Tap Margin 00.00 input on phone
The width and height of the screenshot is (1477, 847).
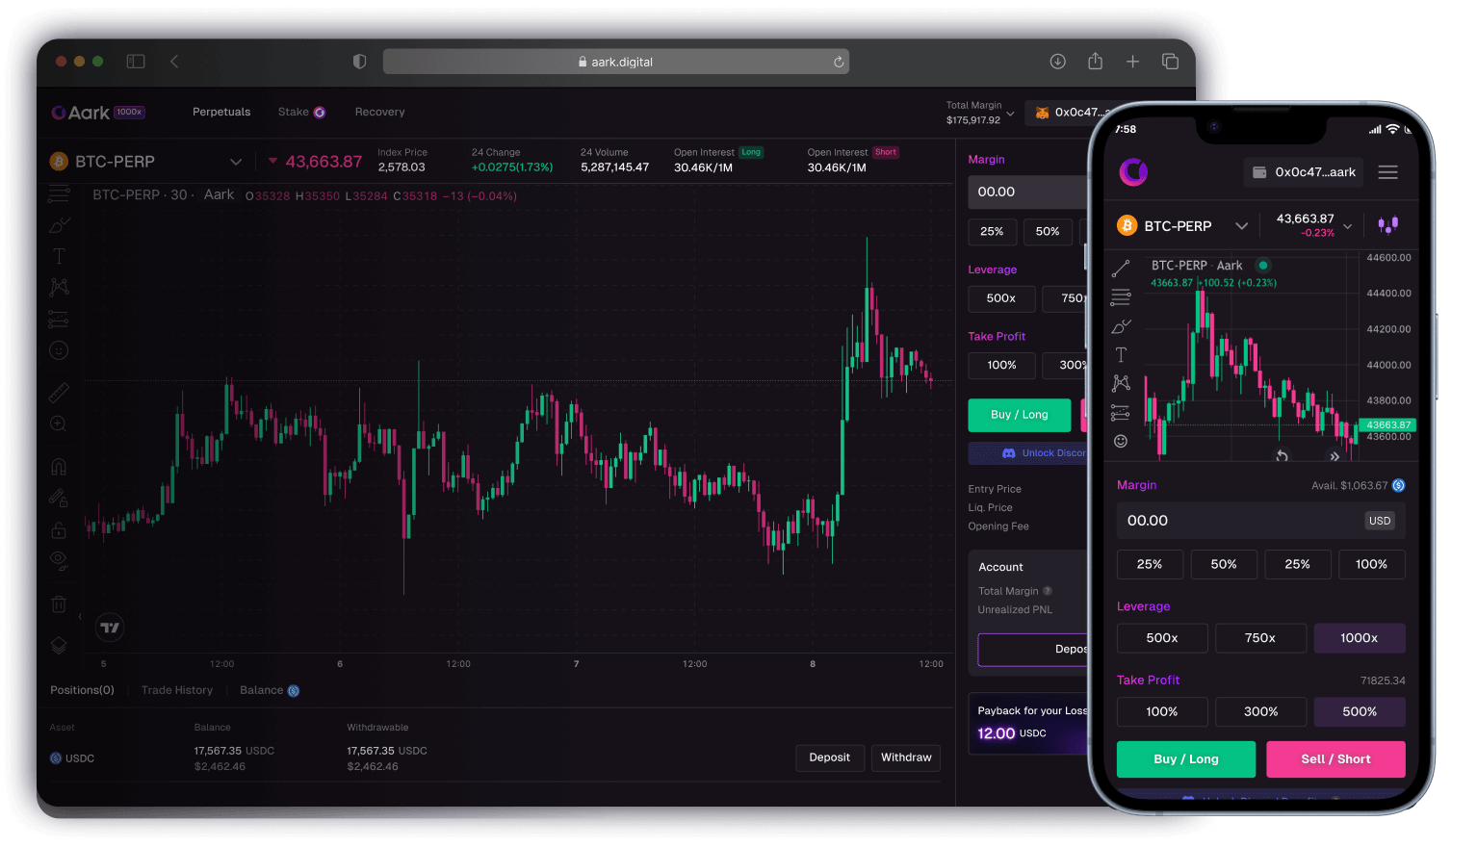click(x=1260, y=521)
